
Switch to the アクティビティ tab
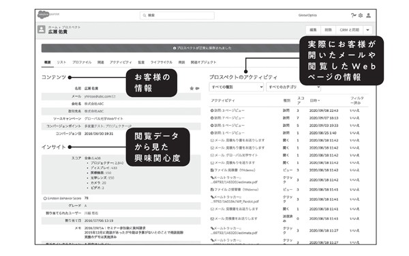[121, 62]
